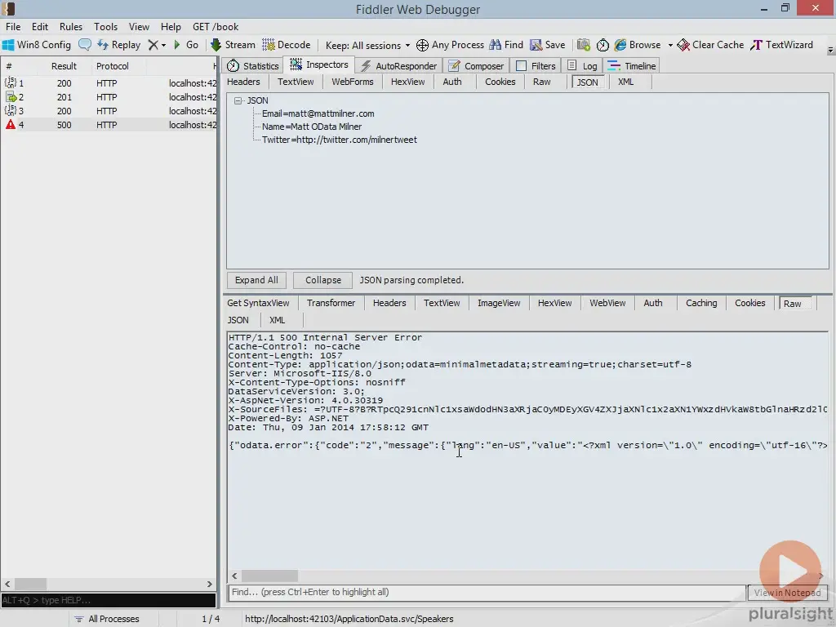Select the Email=matt@mattmilner.com node
This screenshot has height=627, width=836.
(318, 113)
